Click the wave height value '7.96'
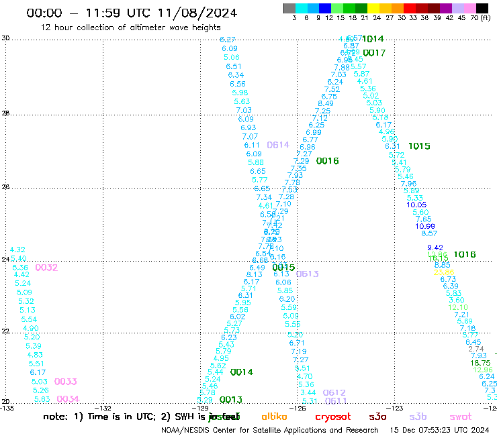497x436 pixels. pyautogui.click(x=408, y=184)
